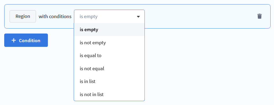Screen dimensions: 274x105
Task: Click the 'with conditions' label text
Action: point(55,16)
